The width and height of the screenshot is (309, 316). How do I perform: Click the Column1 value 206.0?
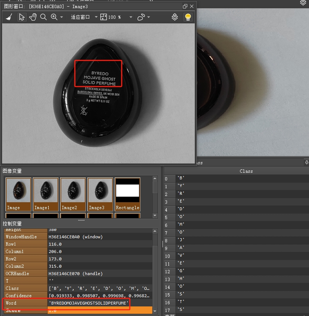[x=55, y=252]
